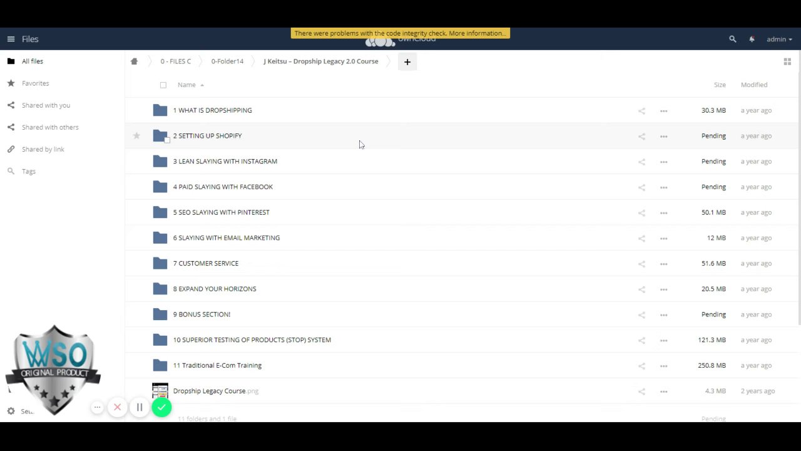Open the hamburger app menu beside Files
801x451 pixels.
point(11,39)
